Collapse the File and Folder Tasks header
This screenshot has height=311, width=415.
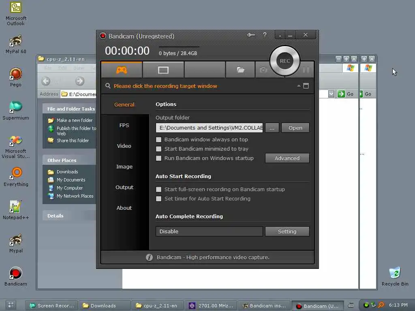[x=69, y=109]
